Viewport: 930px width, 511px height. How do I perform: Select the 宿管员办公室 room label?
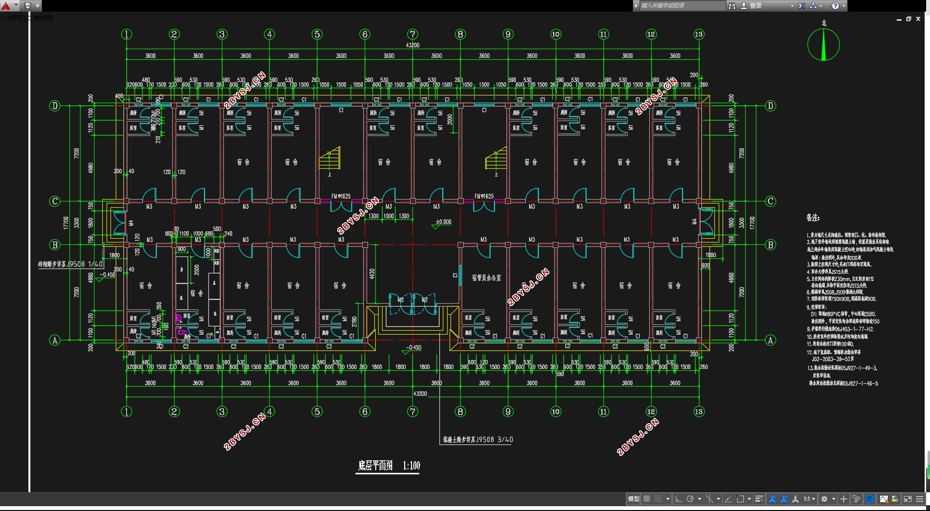click(486, 278)
